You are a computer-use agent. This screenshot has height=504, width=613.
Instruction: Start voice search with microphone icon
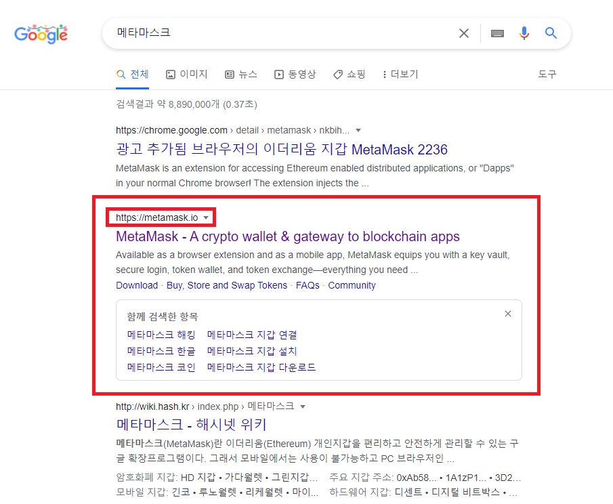pyautogui.click(x=524, y=33)
